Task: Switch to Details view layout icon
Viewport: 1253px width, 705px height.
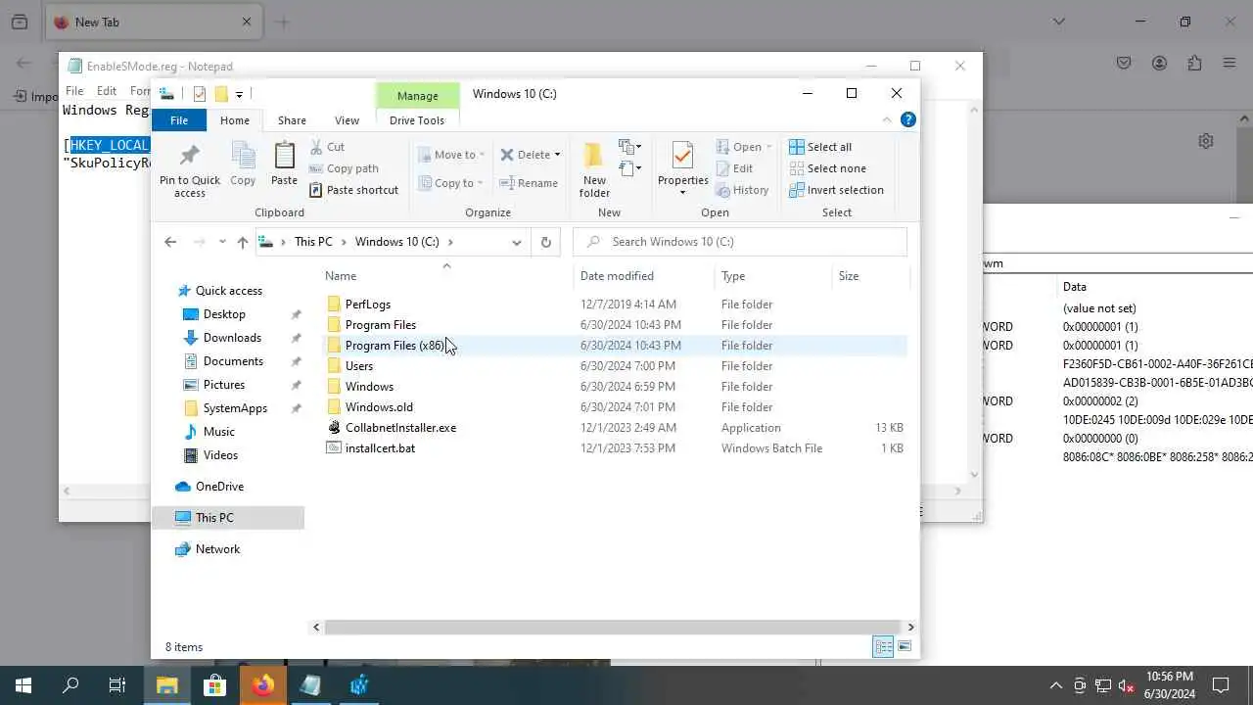Action: (883, 646)
